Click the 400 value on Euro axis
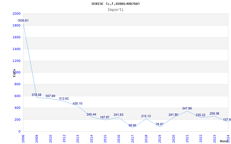The width and height of the screenshot is (231, 144). 17,108
